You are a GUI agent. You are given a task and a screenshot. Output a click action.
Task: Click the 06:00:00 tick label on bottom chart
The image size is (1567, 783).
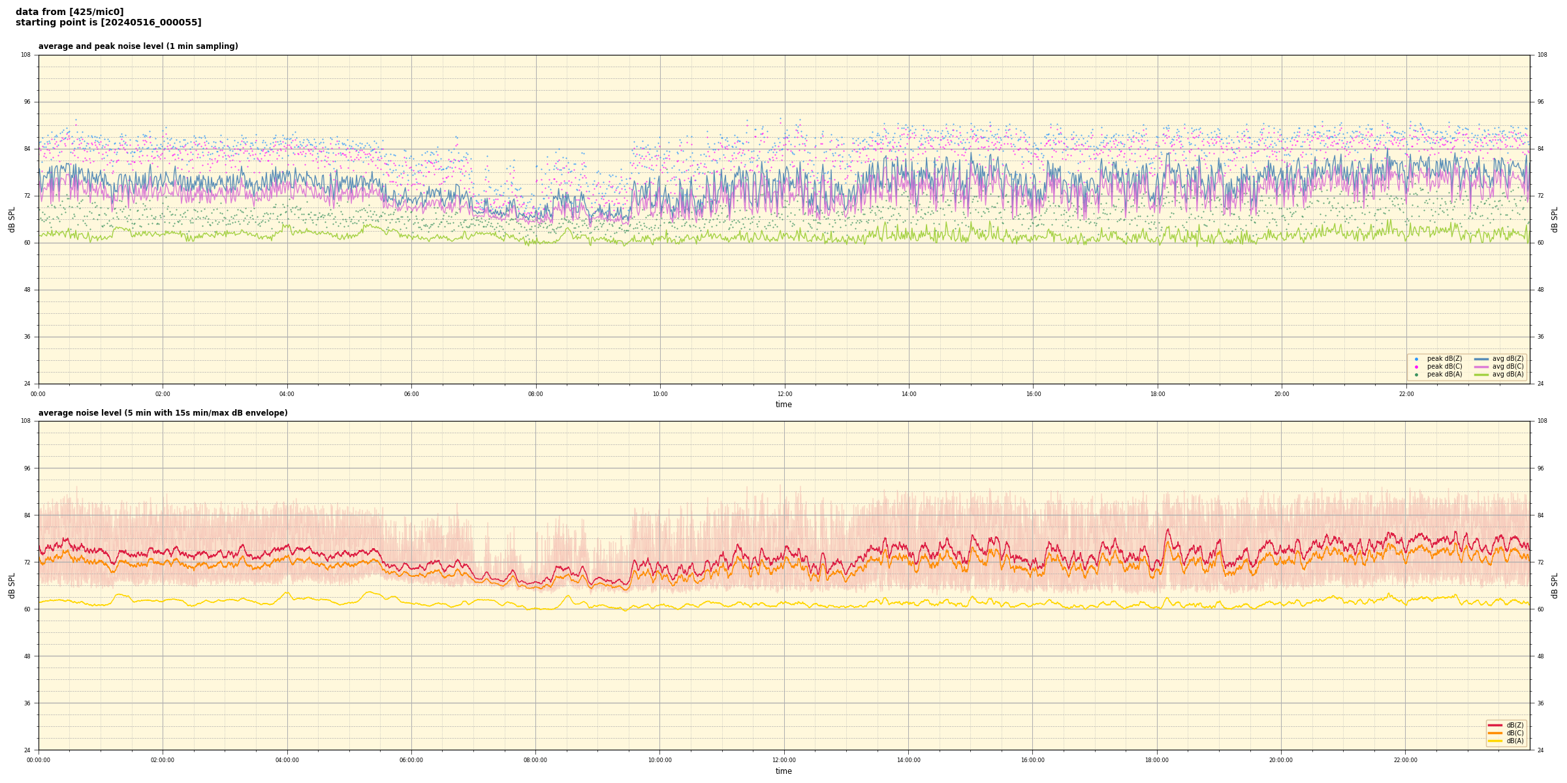(x=411, y=760)
